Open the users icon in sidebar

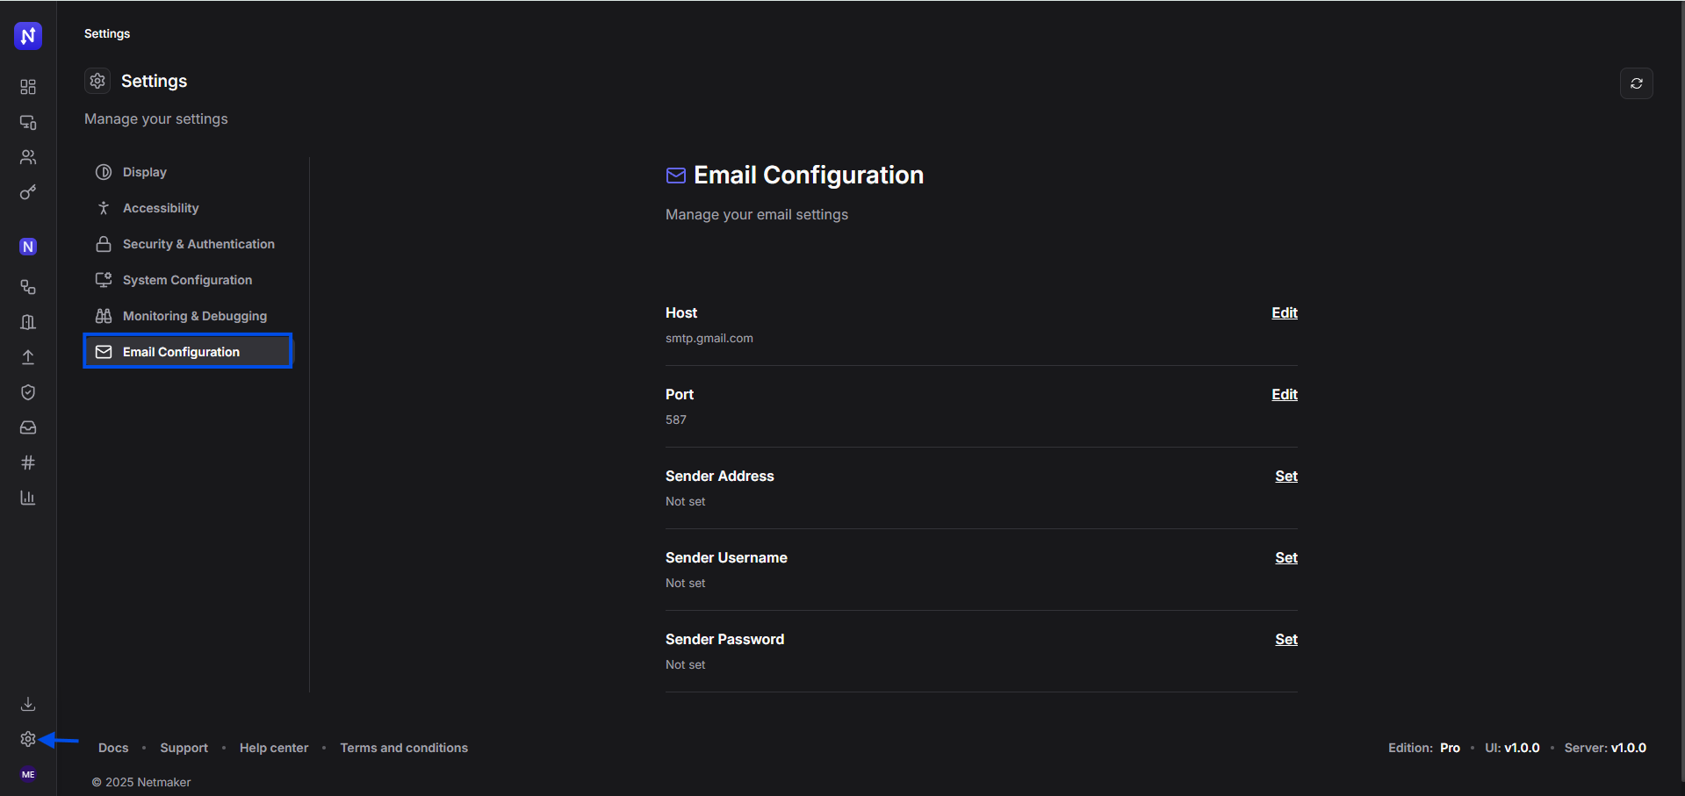(28, 157)
